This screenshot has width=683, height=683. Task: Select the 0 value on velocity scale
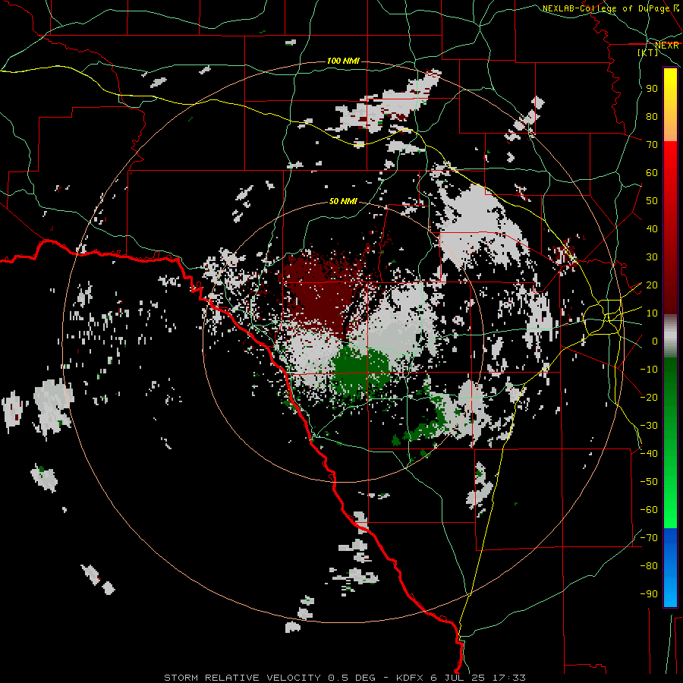[x=655, y=341]
